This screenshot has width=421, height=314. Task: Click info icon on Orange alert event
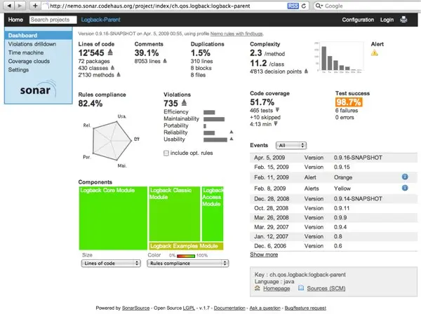pos(405,177)
